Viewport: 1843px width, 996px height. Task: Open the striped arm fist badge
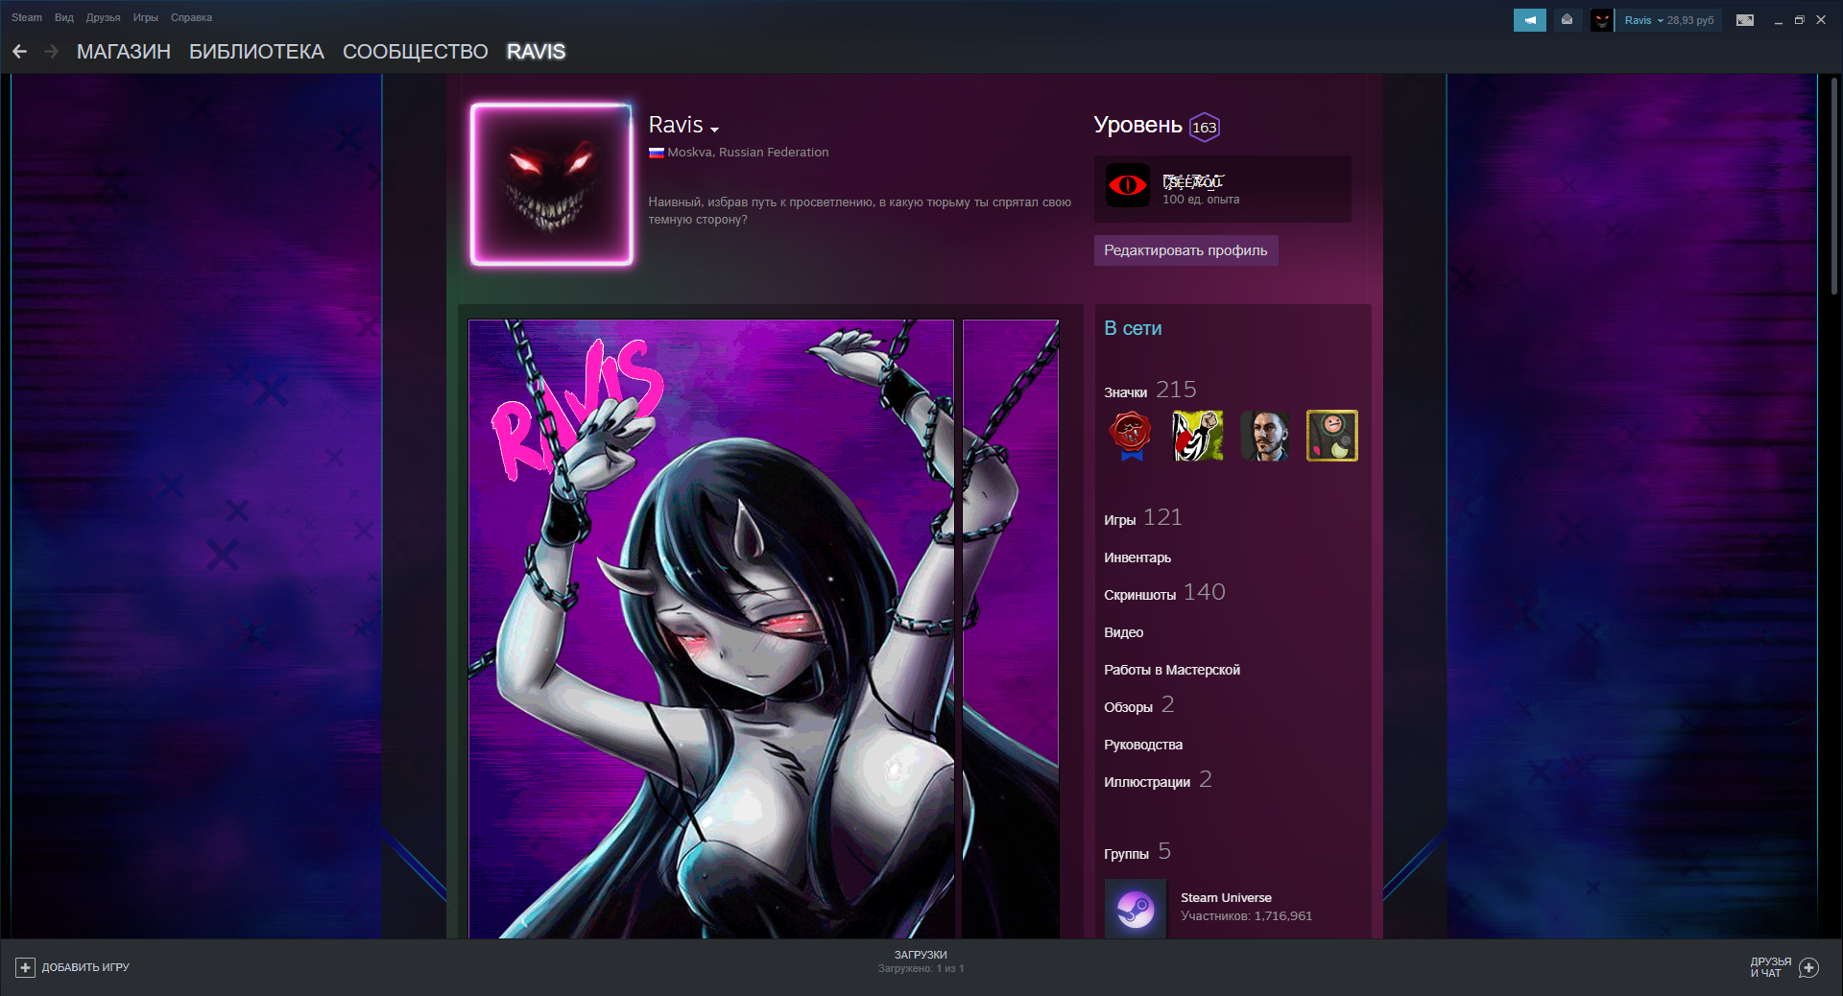(1198, 436)
